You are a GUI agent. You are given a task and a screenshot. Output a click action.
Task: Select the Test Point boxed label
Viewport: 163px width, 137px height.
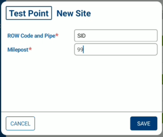coord(29,13)
